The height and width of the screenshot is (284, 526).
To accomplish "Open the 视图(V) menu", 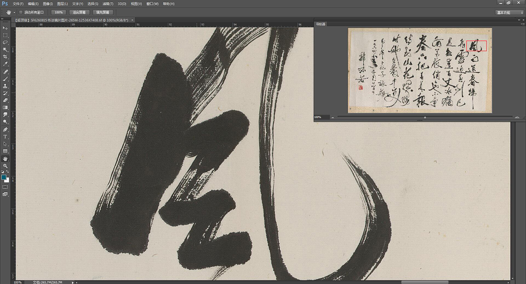I will [x=136, y=4].
